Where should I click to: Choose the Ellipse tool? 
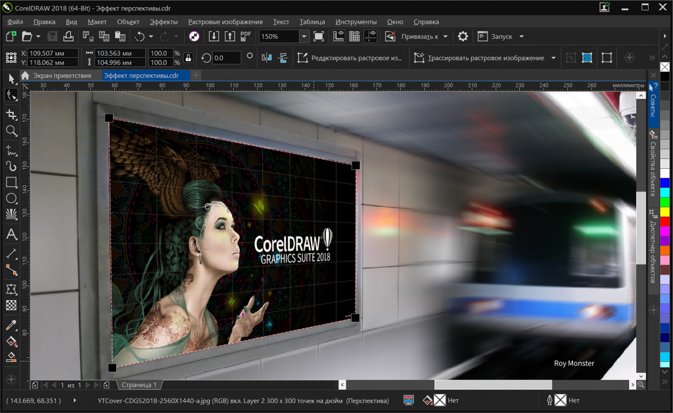pyautogui.click(x=11, y=198)
